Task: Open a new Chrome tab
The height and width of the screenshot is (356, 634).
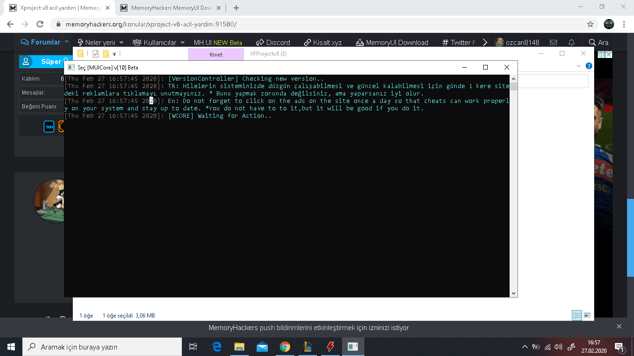Action: coord(236,8)
